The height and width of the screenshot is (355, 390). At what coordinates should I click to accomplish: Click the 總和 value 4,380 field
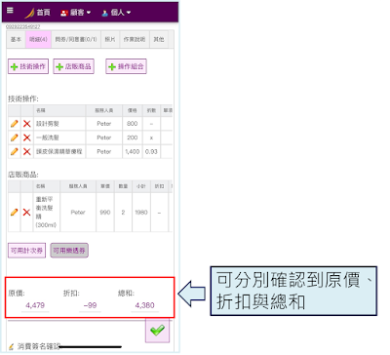[x=144, y=305]
